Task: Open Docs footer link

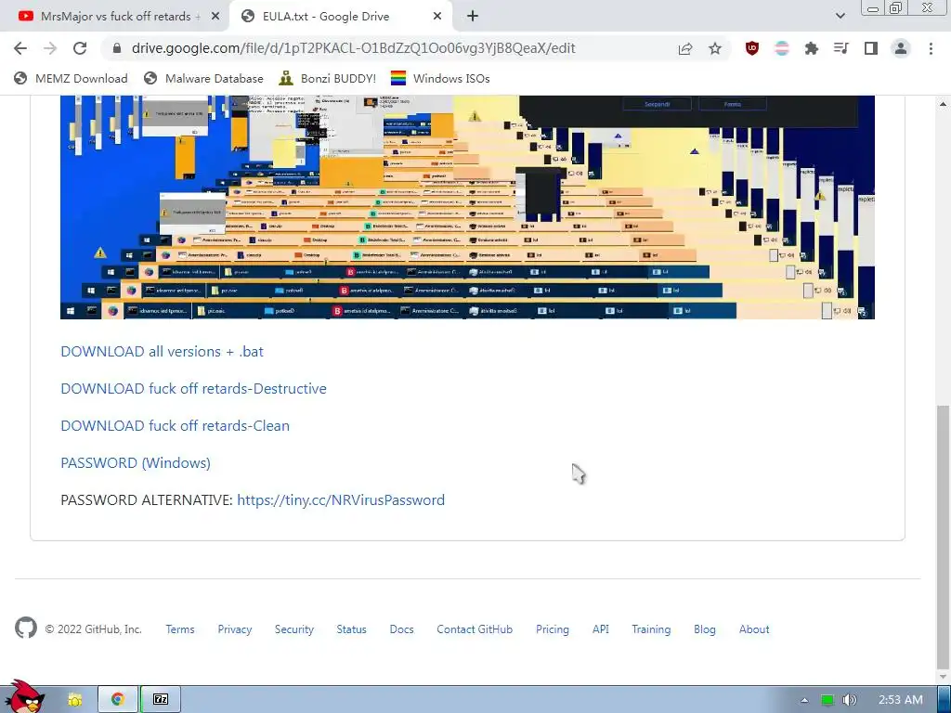Action: pos(401,629)
